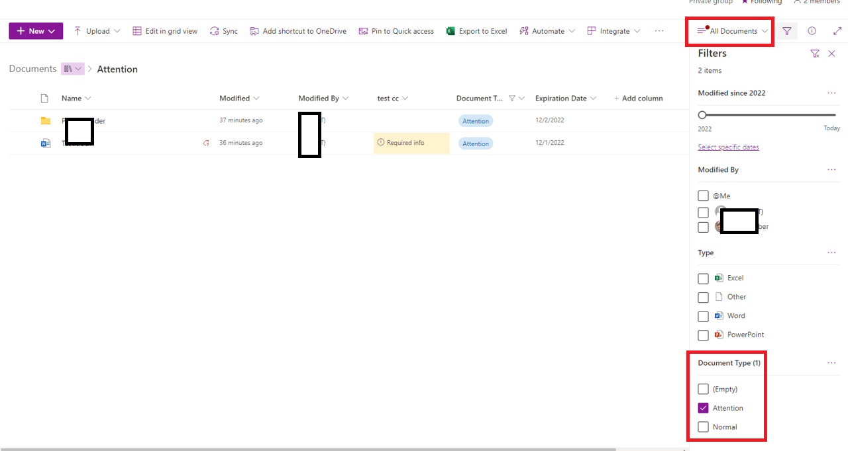Click the horizontal scrollbar at bottom
Viewport: 848px width, 451px height.
point(308,449)
